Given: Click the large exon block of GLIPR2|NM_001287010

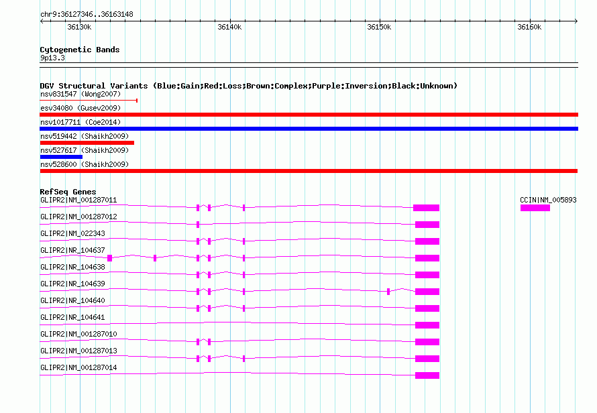Looking at the screenshot, I should [x=427, y=342].
